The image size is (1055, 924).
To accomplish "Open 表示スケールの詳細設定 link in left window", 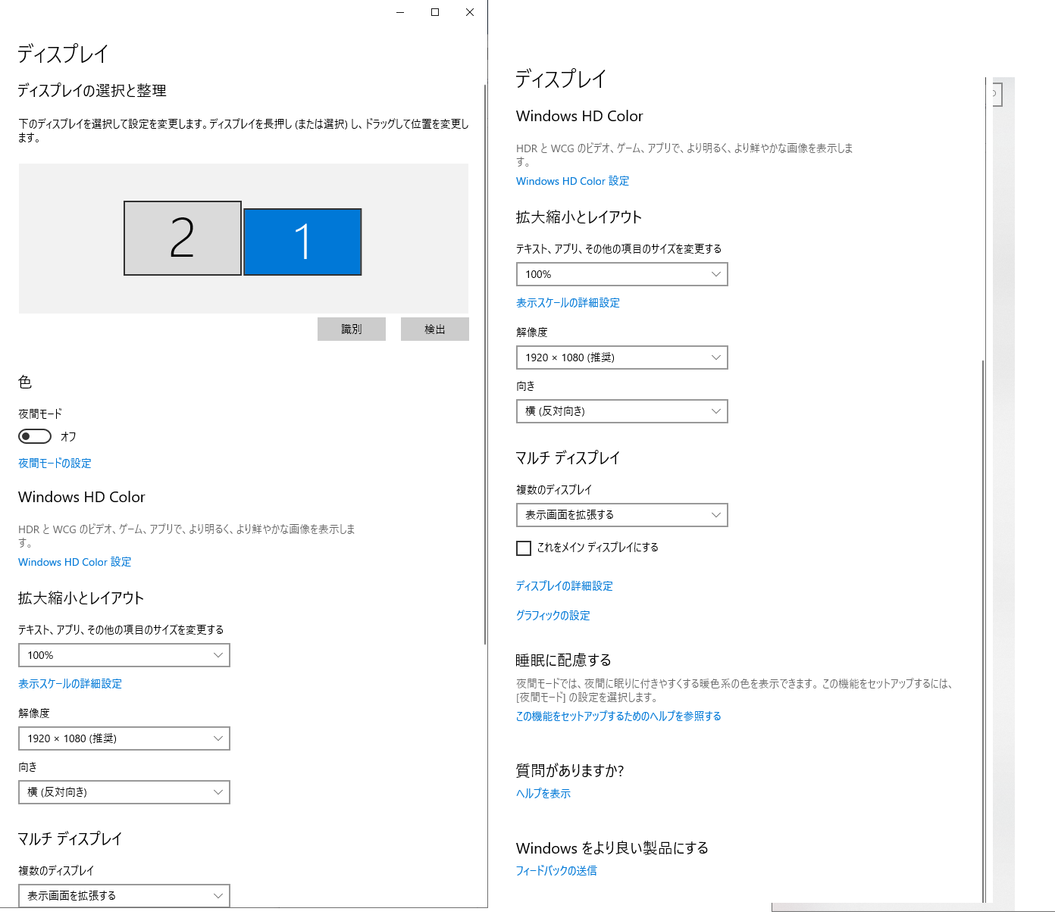I will [70, 684].
